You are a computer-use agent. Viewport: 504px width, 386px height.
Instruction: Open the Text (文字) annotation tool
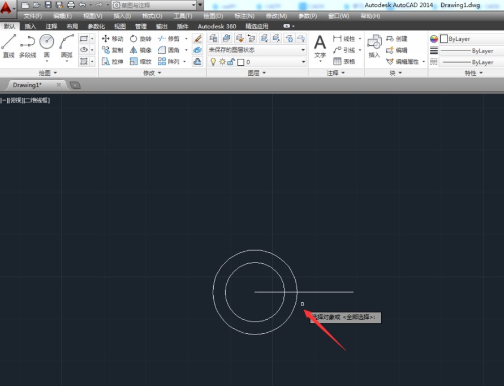[320, 48]
